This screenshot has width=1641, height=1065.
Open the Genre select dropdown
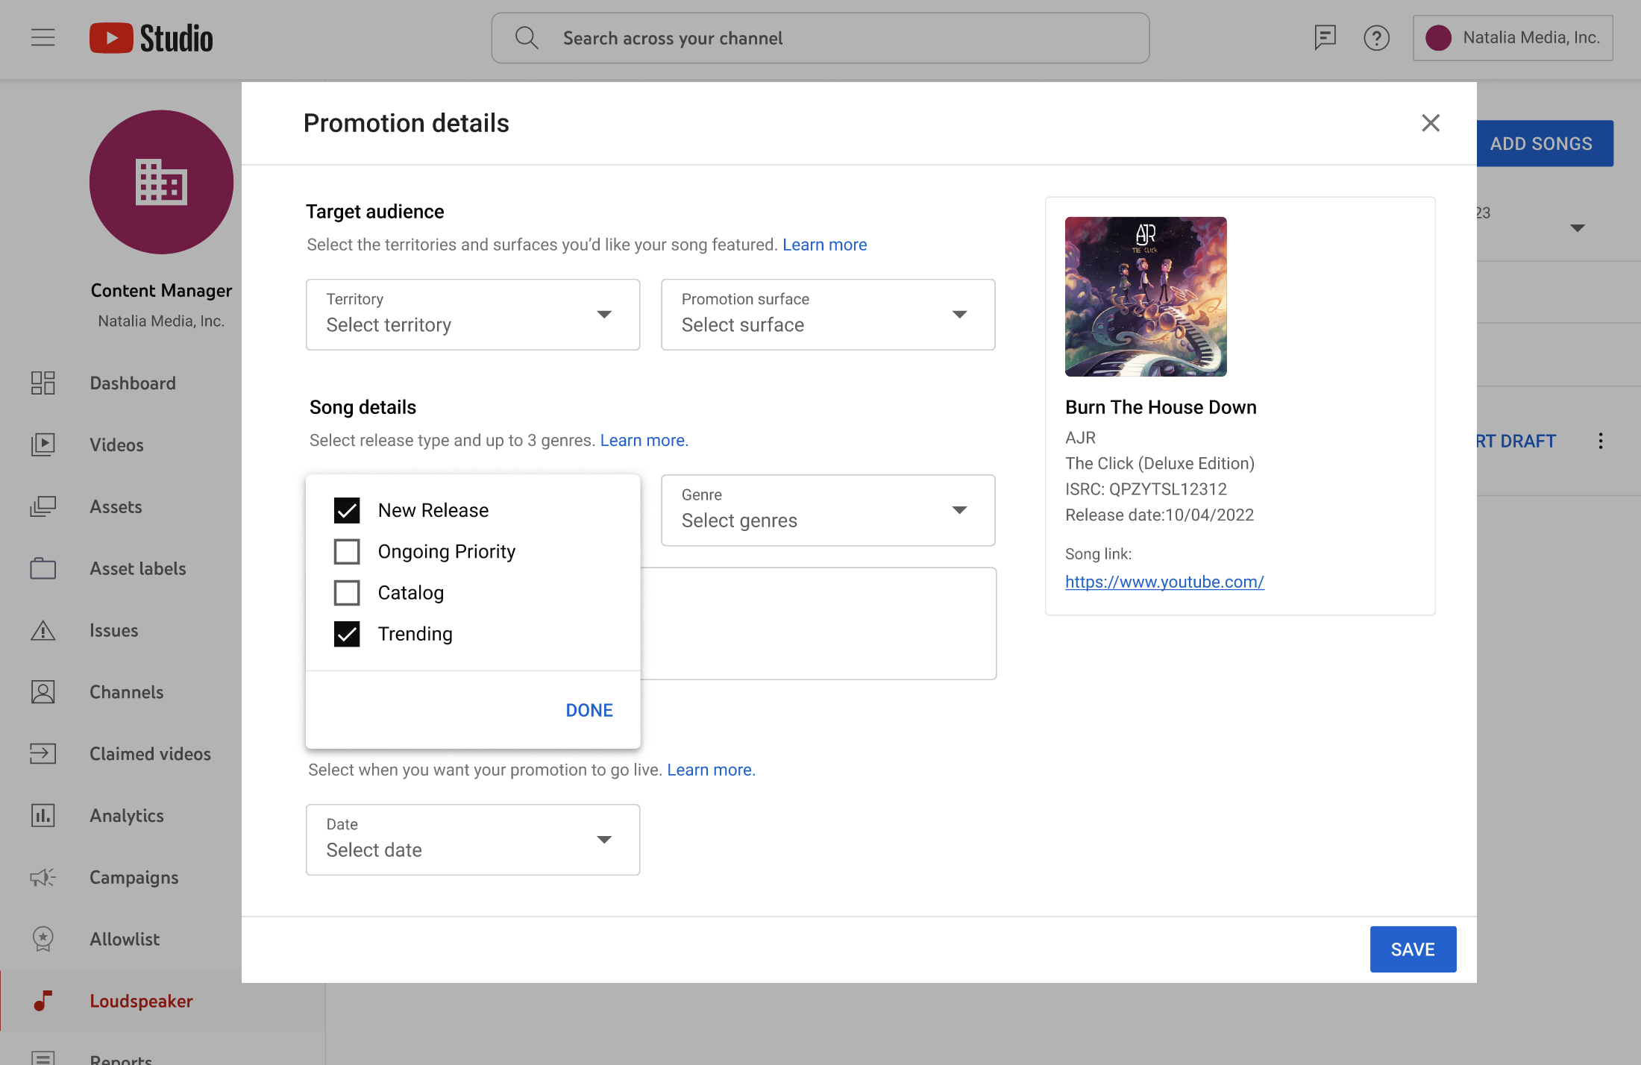click(x=827, y=510)
